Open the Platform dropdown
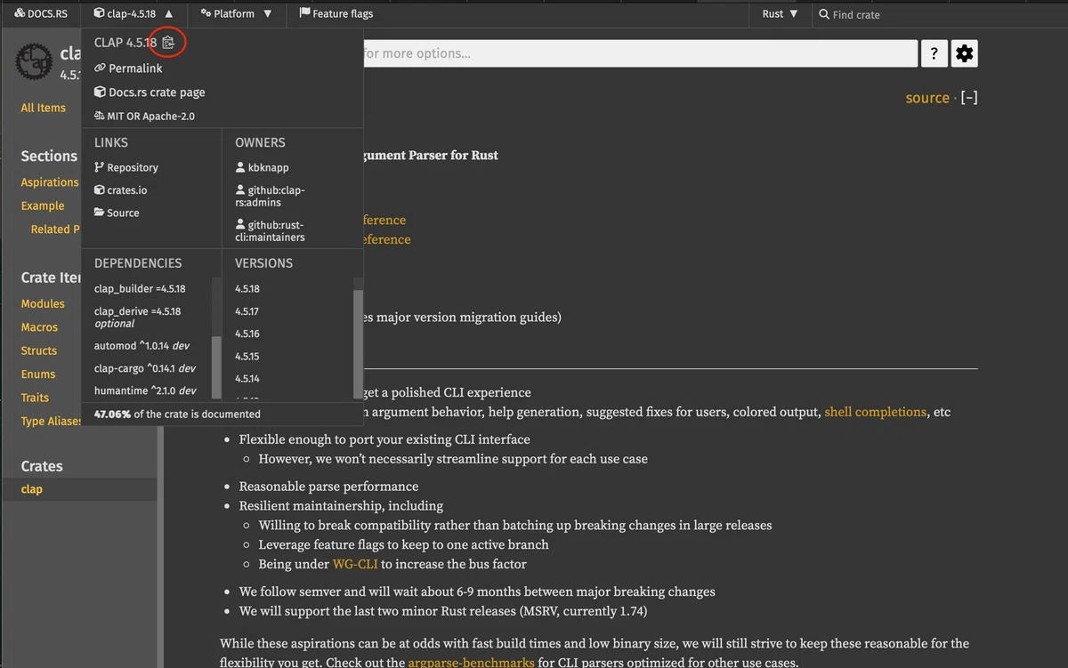This screenshot has width=1068, height=668. [236, 13]
